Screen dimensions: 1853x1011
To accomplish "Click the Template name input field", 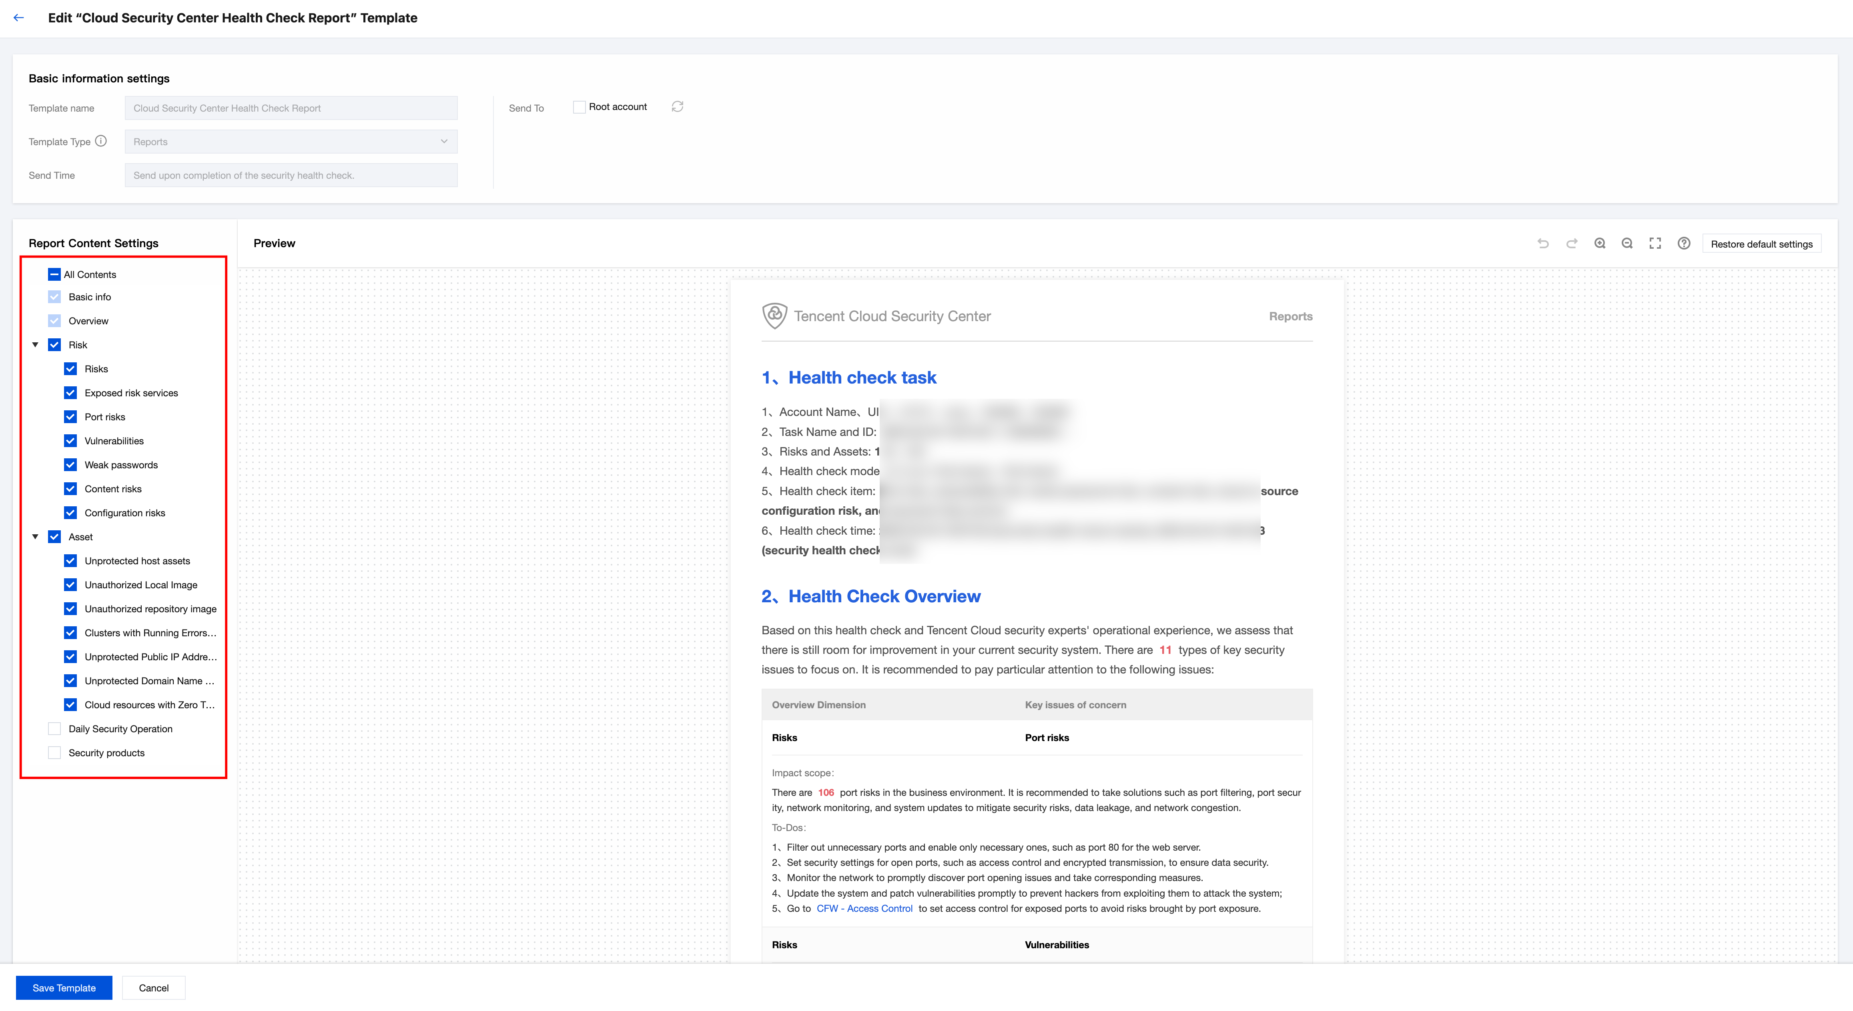I will coord(291,108).
